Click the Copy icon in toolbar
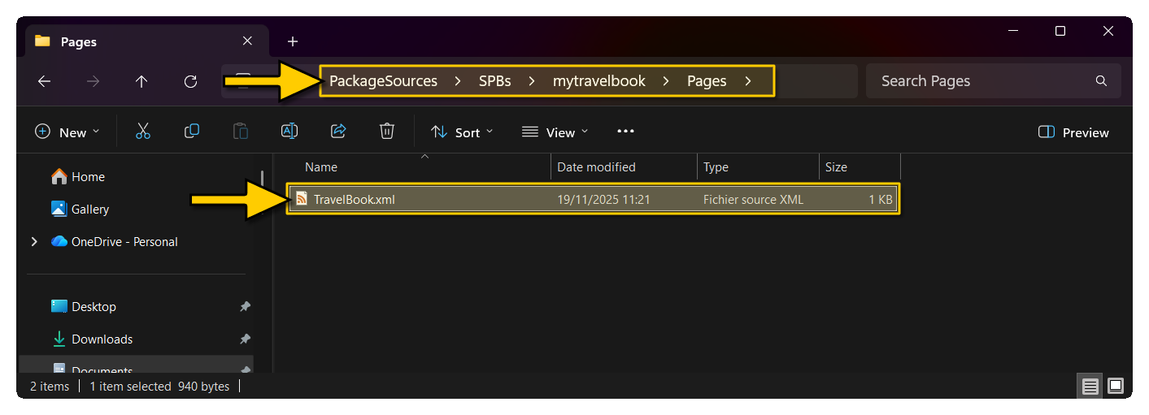The image size is (1149, 415). [192, 132]
